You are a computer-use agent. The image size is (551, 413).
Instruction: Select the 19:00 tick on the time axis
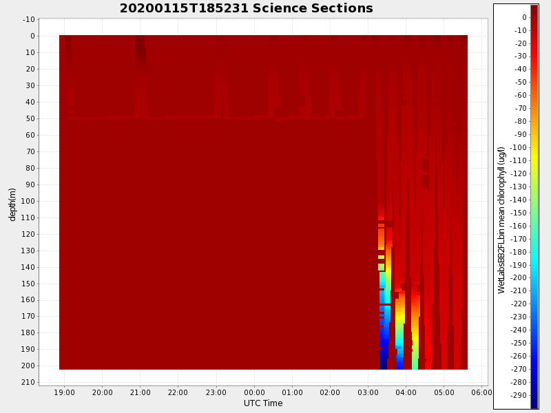pos(64,392)
